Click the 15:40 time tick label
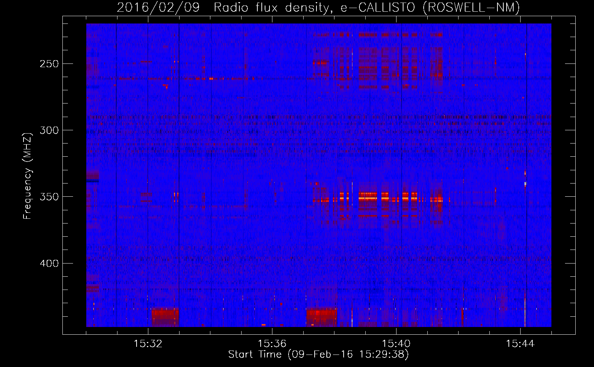This screenshot has width=594, height=367. pyautogui.click(x=396, y=344)
